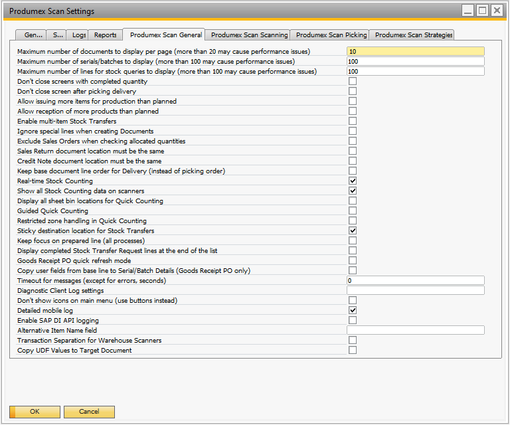This screenshot has width=510, height=425.
Task: Open the Produmex Scan Picking tab
Action: click(x=331, y=35)
